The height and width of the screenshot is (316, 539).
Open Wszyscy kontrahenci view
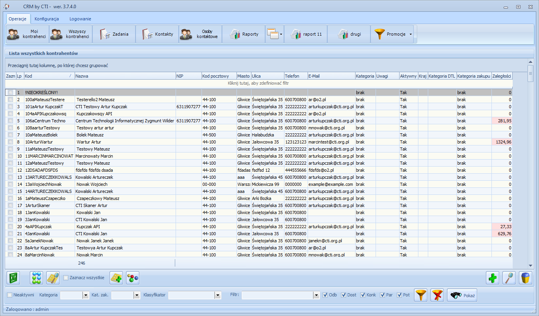coord(71,34)
